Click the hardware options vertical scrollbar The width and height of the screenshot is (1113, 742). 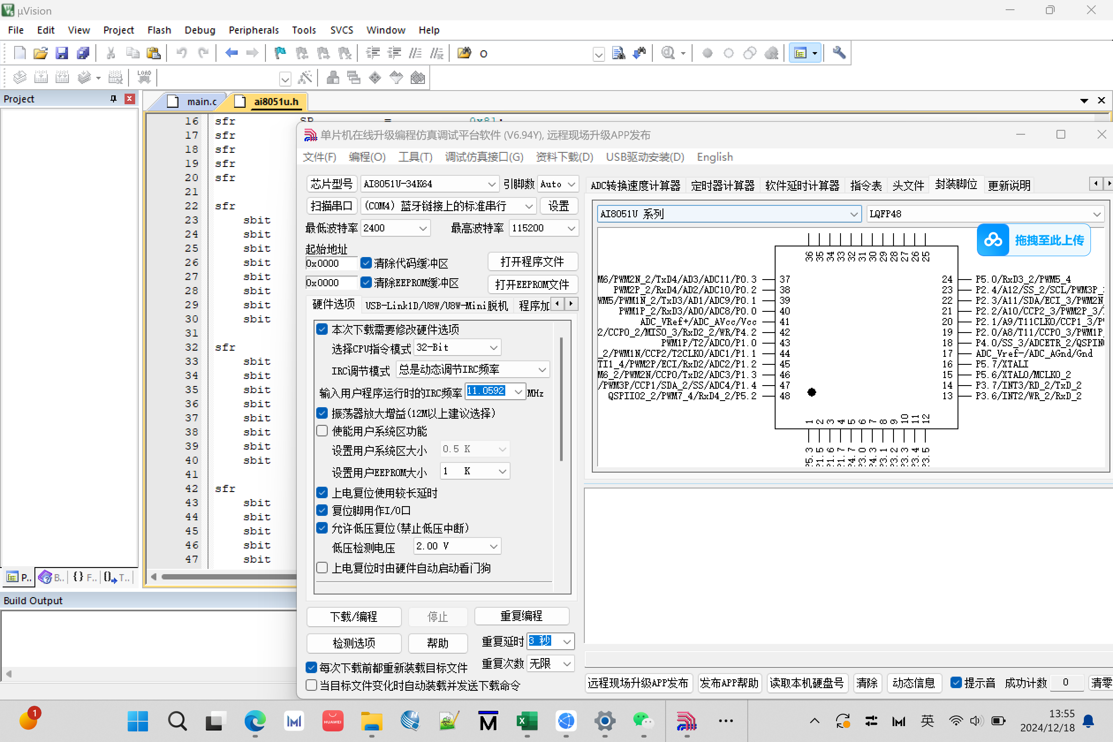[x=561, y=398]
